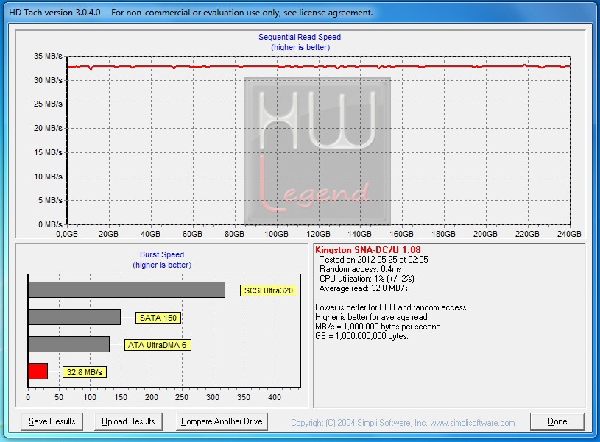
Task: Click the 0,0GB axis label
Action: coord(67,234)
